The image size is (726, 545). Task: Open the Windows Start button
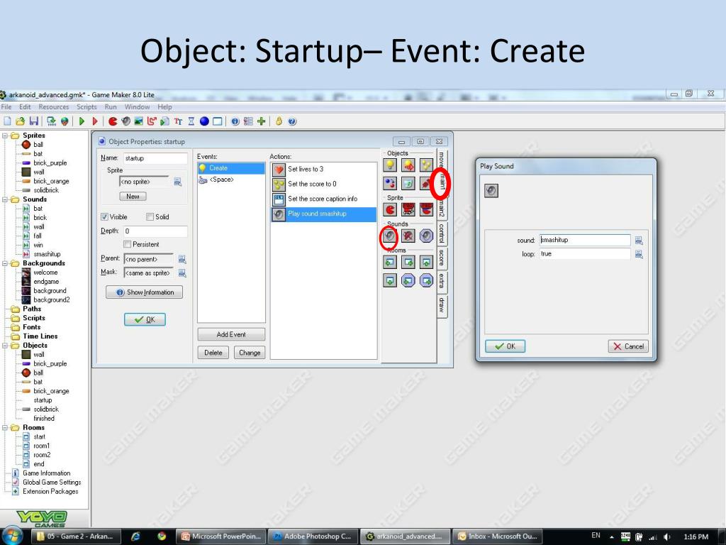tap(12, 536)
